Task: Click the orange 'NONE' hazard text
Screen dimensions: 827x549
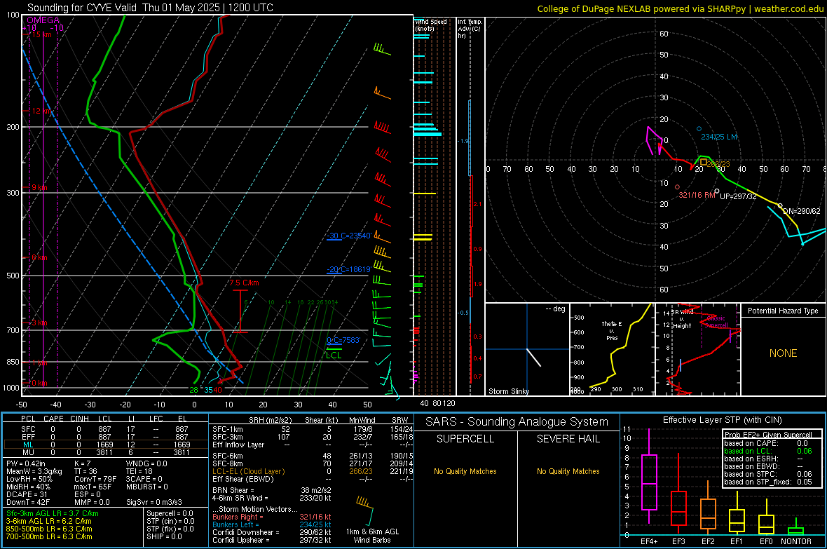Action: click(x=783, y=353)
